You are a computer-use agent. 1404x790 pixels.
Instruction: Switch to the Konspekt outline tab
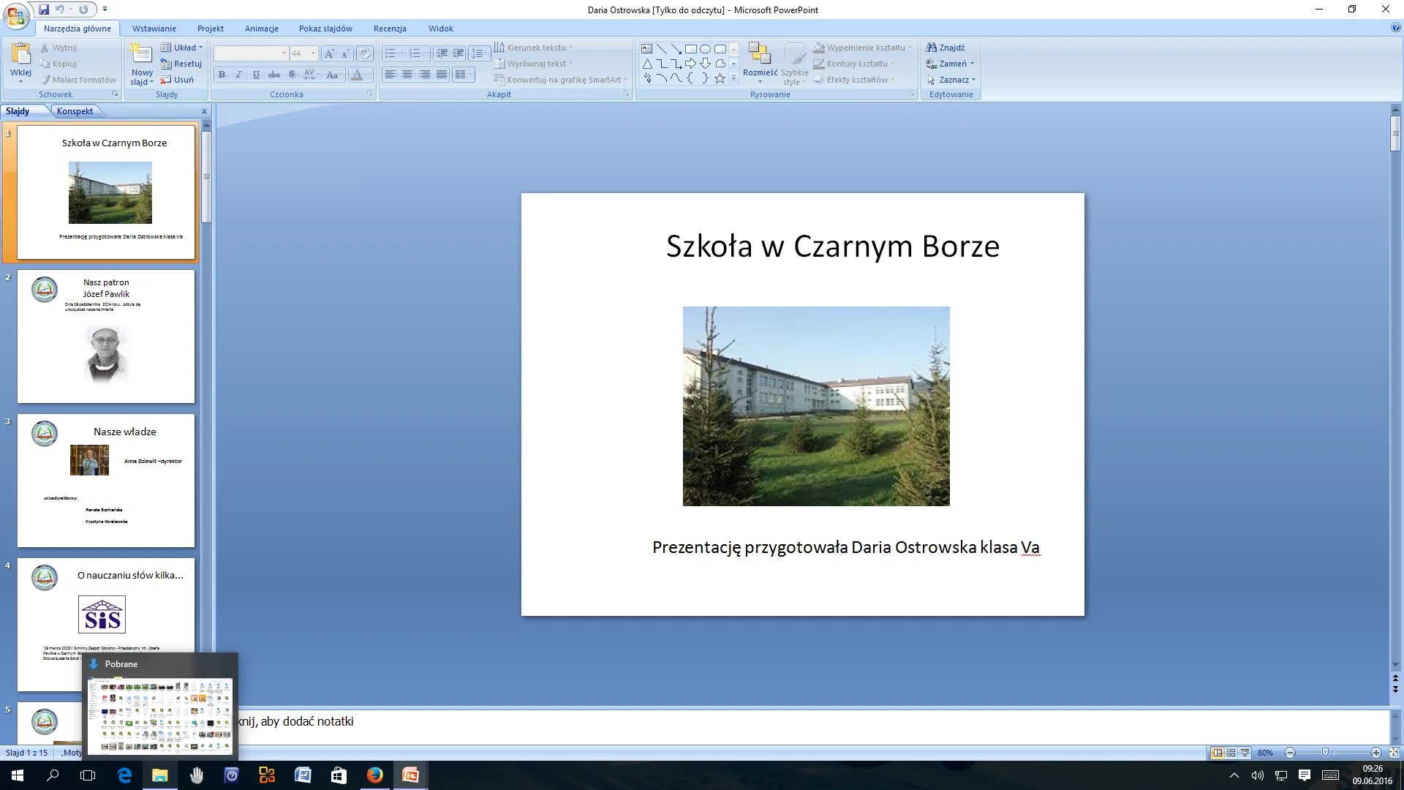coord(75,111)
